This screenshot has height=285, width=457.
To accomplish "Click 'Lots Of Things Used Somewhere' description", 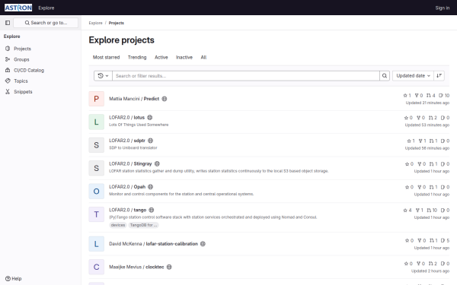I will click(x=139, y=125).
